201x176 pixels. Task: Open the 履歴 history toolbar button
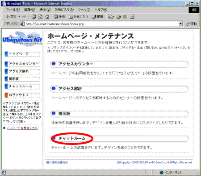(x=97, y=17)
